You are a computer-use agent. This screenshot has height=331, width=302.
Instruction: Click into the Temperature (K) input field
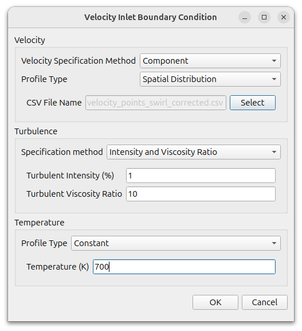click(x=184, y=267)
